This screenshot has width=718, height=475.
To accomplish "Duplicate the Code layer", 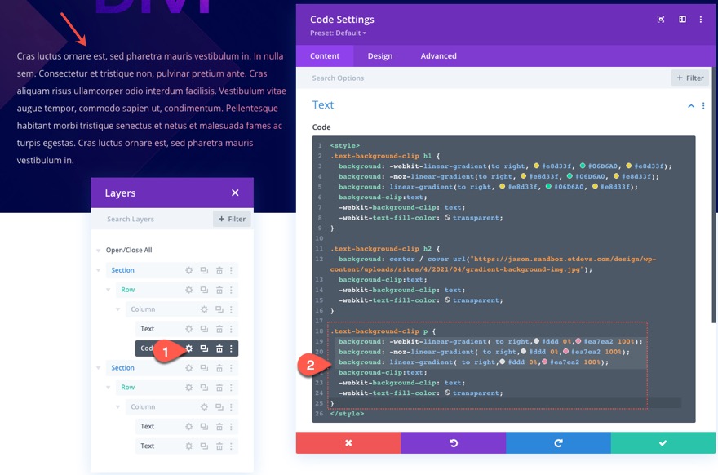I will click(204, 348).
